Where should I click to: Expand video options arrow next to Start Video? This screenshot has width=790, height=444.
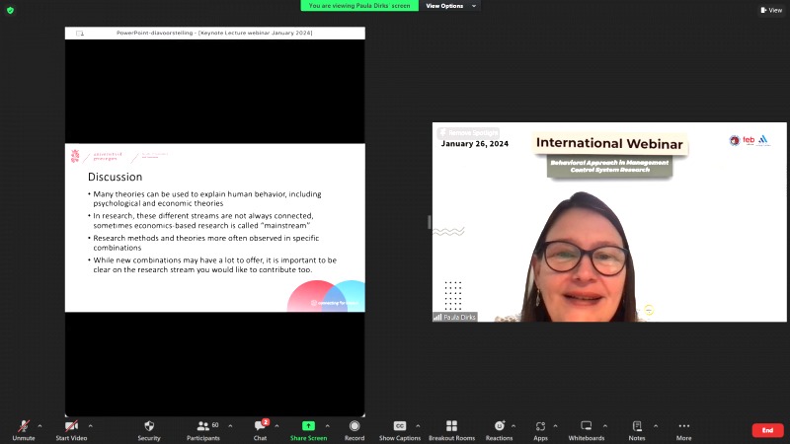pos(89,426)
